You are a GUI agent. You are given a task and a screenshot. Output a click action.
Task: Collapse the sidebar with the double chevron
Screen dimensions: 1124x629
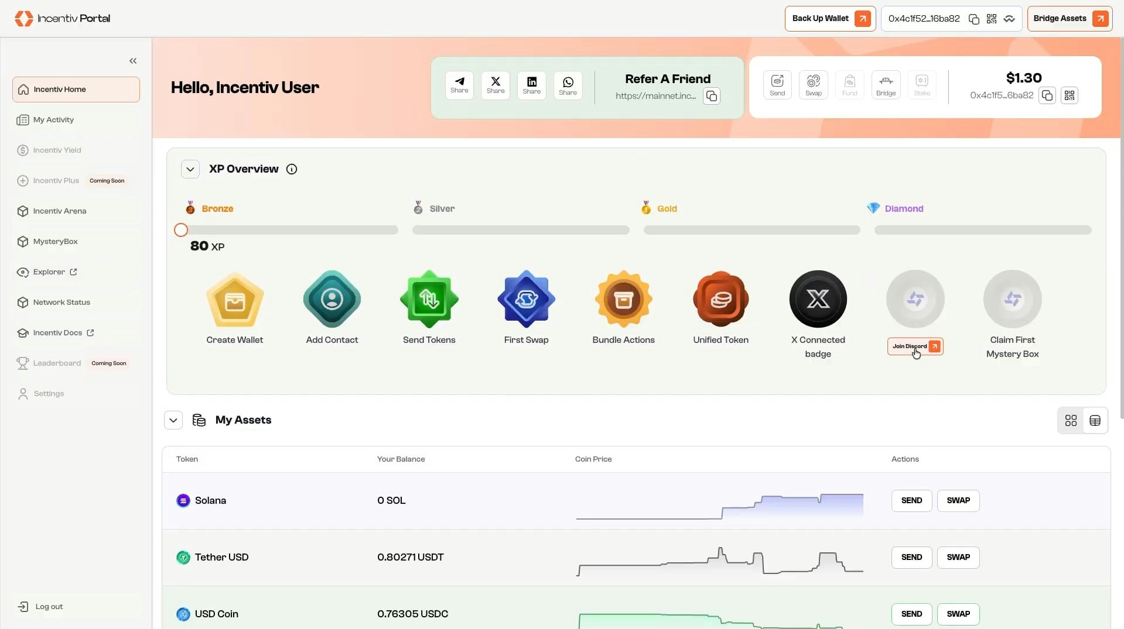pyautogui.click(x=133, y=61)
